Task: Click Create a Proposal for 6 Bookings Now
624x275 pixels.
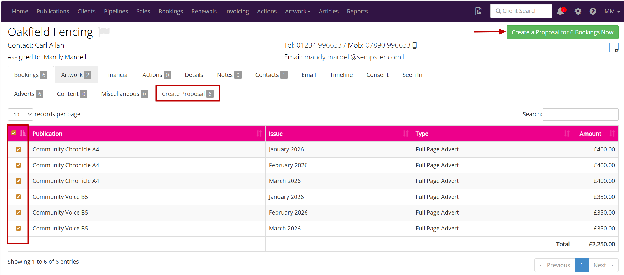Action: point(562,32)
